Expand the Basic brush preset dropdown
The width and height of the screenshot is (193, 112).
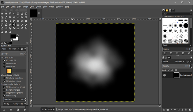(177, 45)
